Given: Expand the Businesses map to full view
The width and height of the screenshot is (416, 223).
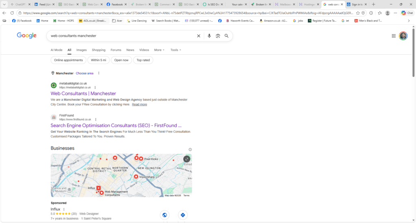Looking at the screenshot, I should (x=186, y=159).
